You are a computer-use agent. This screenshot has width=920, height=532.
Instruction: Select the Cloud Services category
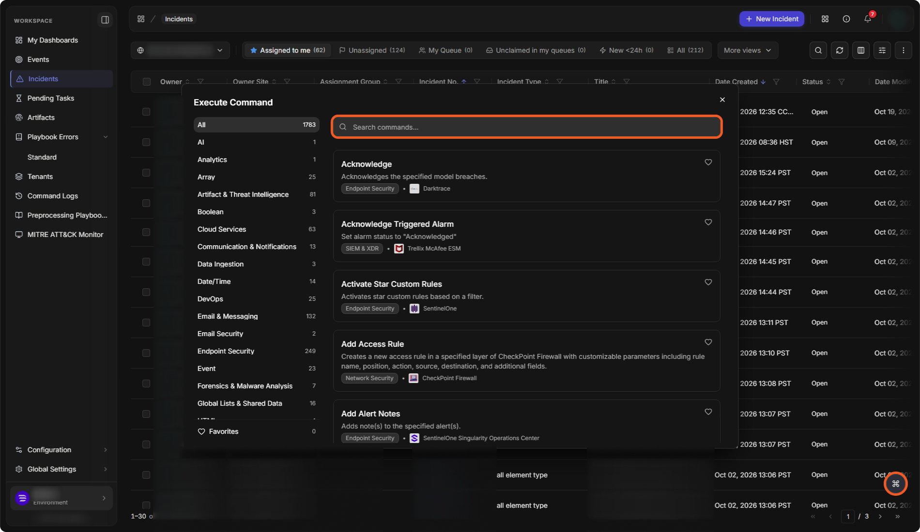(256, 229)
